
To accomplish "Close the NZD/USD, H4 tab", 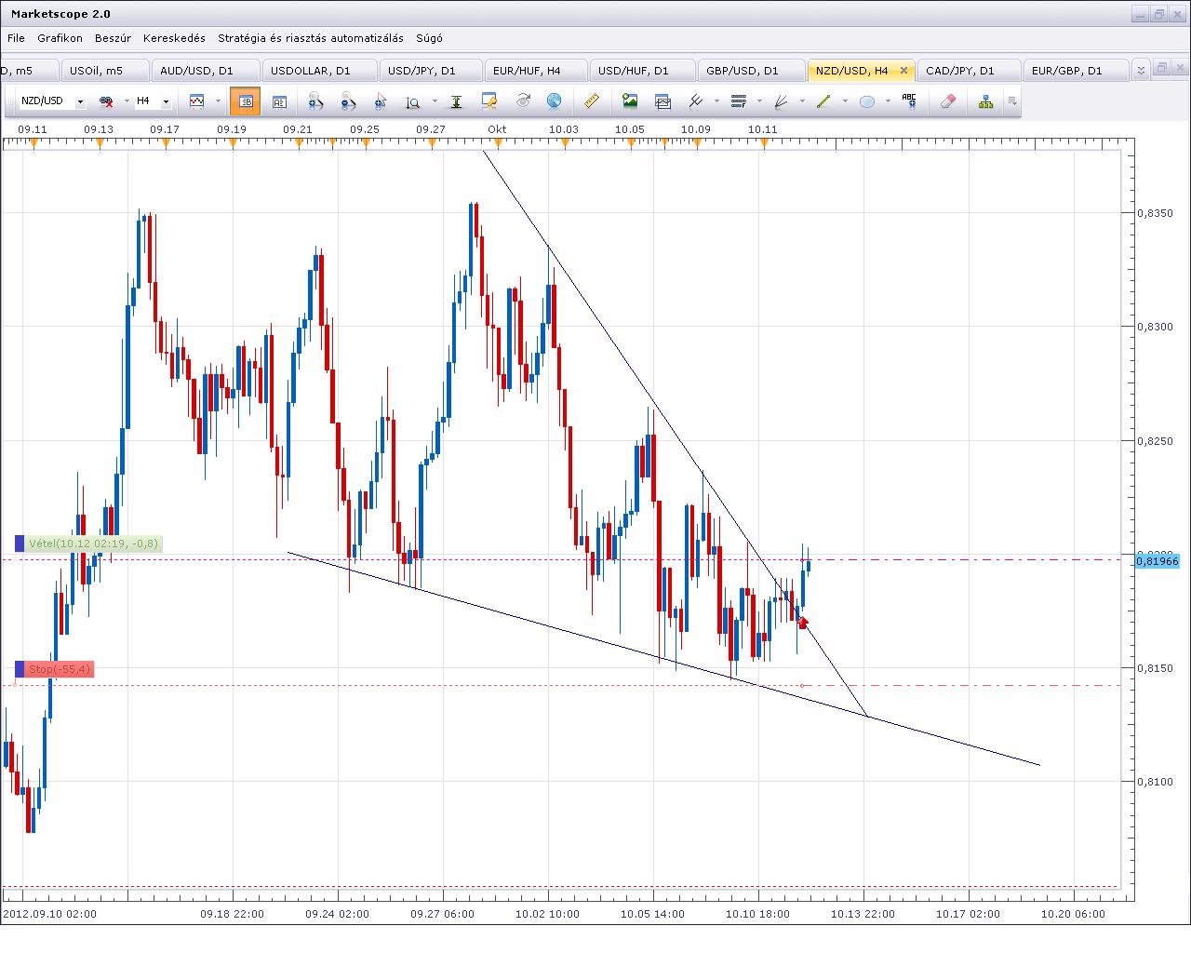I will tap(903, 71).
